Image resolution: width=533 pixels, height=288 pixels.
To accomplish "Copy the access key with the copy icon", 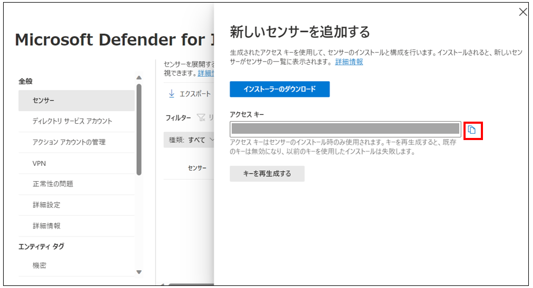I will (x=472, y=130).
